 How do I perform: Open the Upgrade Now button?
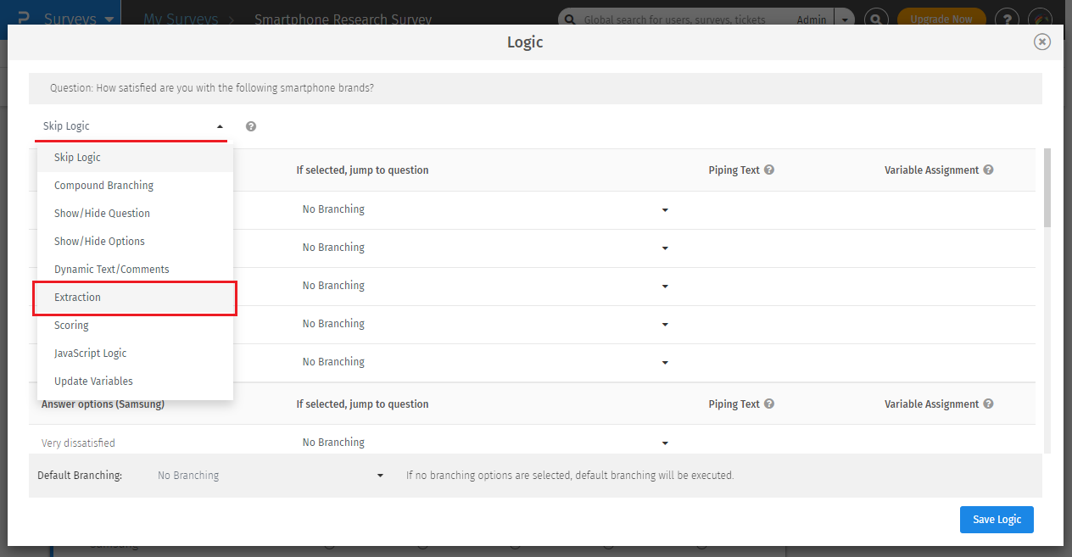(941, 17)
